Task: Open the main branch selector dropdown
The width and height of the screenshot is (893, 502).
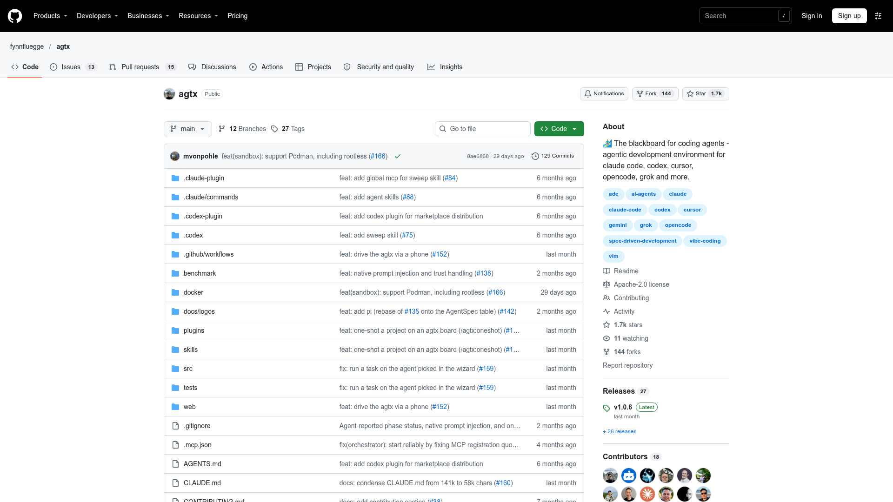Action: [x=188, y=129]
